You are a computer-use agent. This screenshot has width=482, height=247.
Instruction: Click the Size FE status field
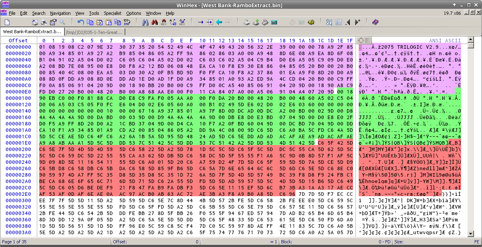tap(437, 242)
